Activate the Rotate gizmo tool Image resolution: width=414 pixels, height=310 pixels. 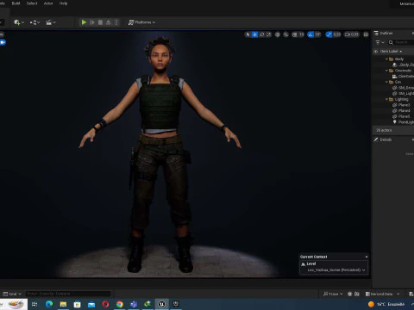(x=262, y=34)
